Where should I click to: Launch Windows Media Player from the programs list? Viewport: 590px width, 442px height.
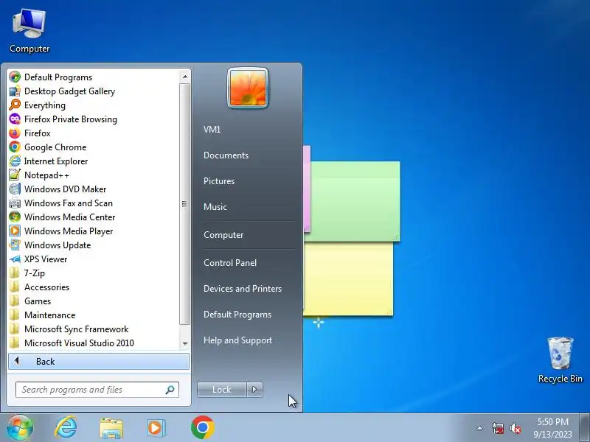[x=94, y=231]
